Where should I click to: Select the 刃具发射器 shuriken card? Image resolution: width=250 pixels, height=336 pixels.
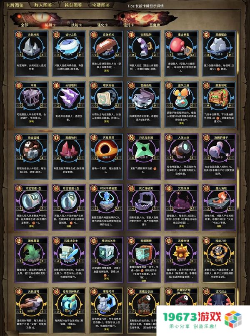pyautogui.click(x=144, y=157)
